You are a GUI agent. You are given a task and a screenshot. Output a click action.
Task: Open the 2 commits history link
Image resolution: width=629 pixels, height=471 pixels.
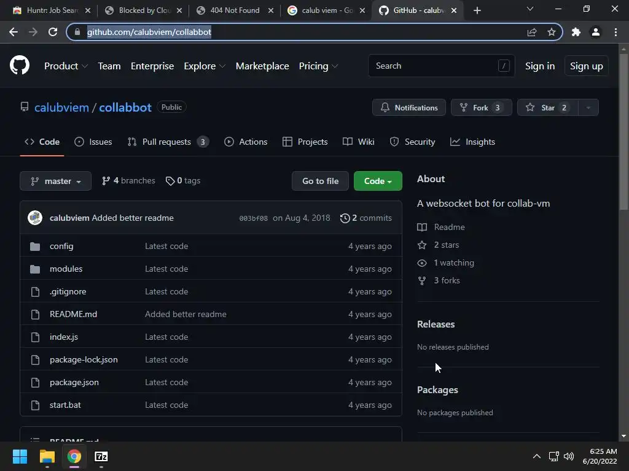[366, 218]
